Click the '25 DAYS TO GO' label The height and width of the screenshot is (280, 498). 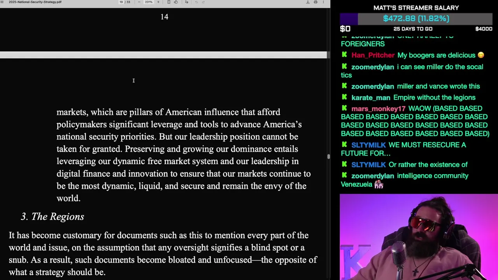(x=413, y=29)
